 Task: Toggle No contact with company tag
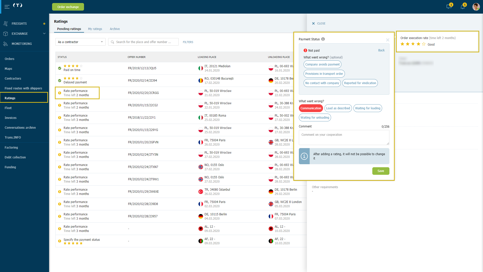(322, 83)
